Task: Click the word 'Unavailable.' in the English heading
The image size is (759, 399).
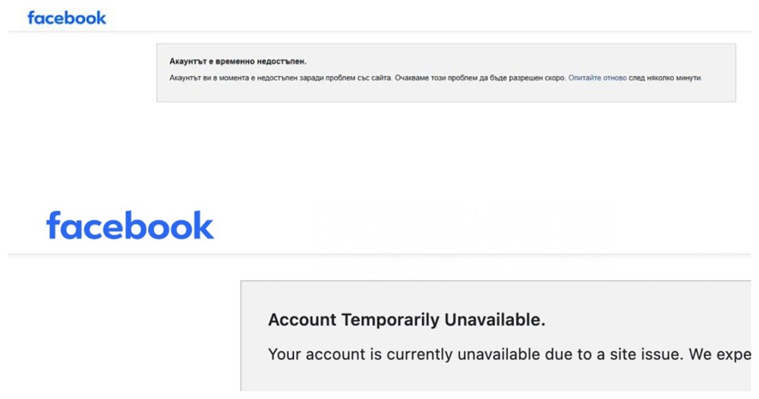Action: [x=495, y=319]
